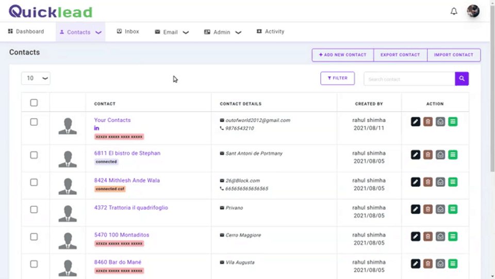This screenshot has height=279, width=495.
Task: Edit 8460 Bar do Mané with pencil icon
Action: 416,264
